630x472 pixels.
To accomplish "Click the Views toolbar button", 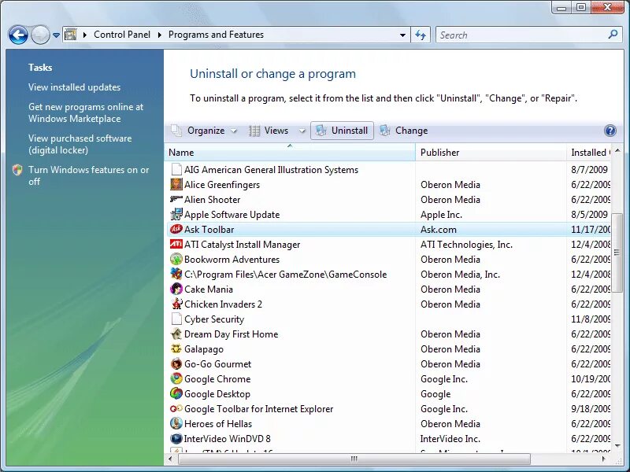I will (x=269, y=131).
